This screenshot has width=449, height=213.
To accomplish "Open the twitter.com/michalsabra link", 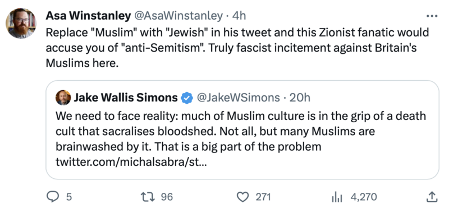I will click(131, 163).
